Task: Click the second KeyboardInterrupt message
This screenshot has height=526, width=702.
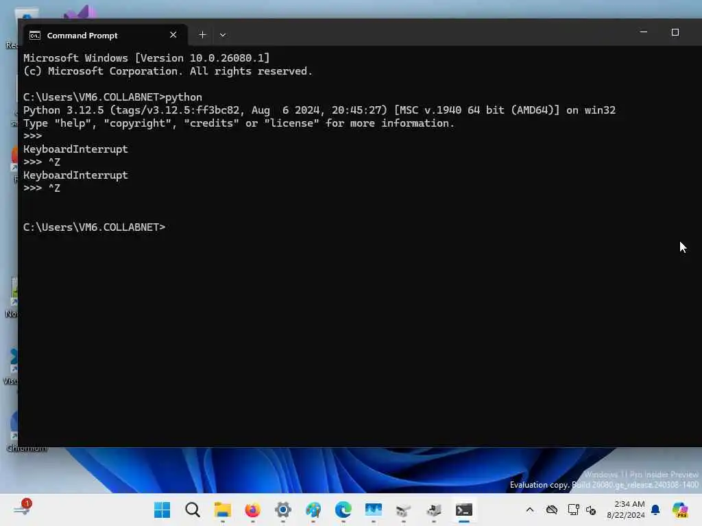Action: [x=75, y=175]
